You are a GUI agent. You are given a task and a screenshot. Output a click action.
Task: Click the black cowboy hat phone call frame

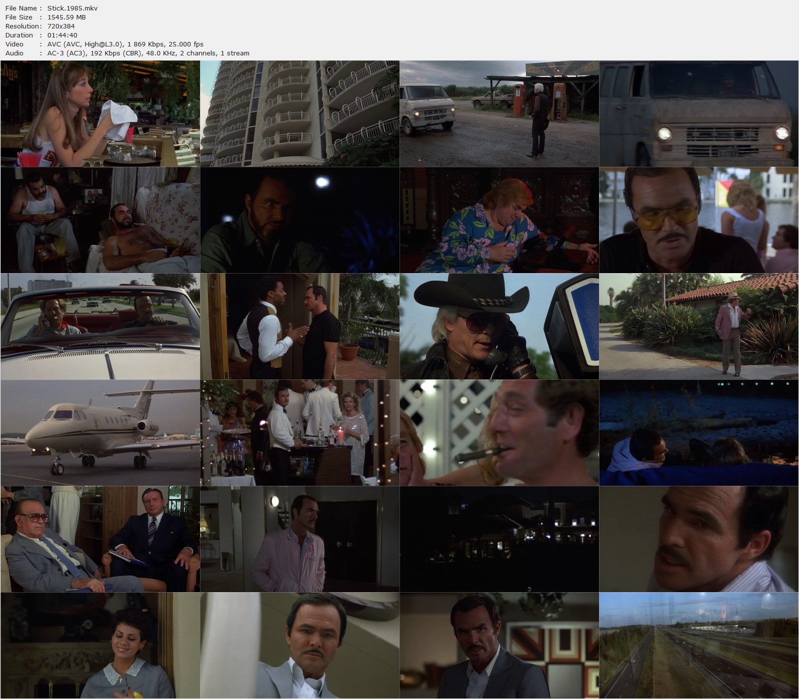[499, 327]
